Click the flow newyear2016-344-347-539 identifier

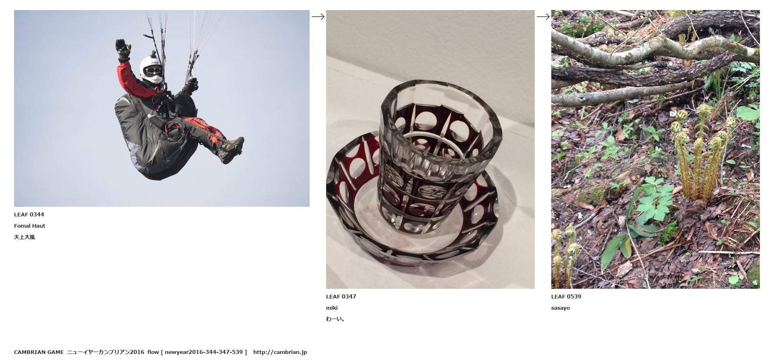tap(197, 352)
